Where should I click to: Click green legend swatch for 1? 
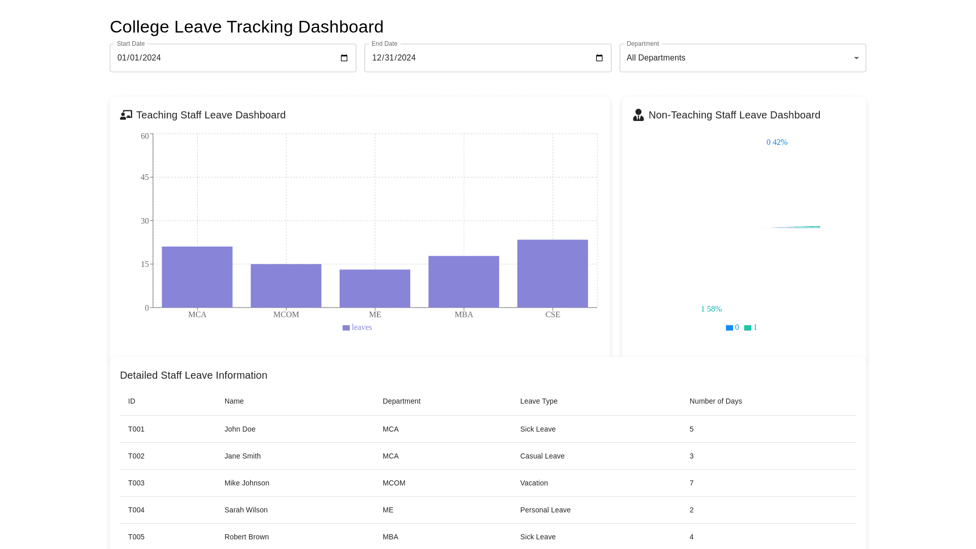pyautogui.click(x=748, y=328)
